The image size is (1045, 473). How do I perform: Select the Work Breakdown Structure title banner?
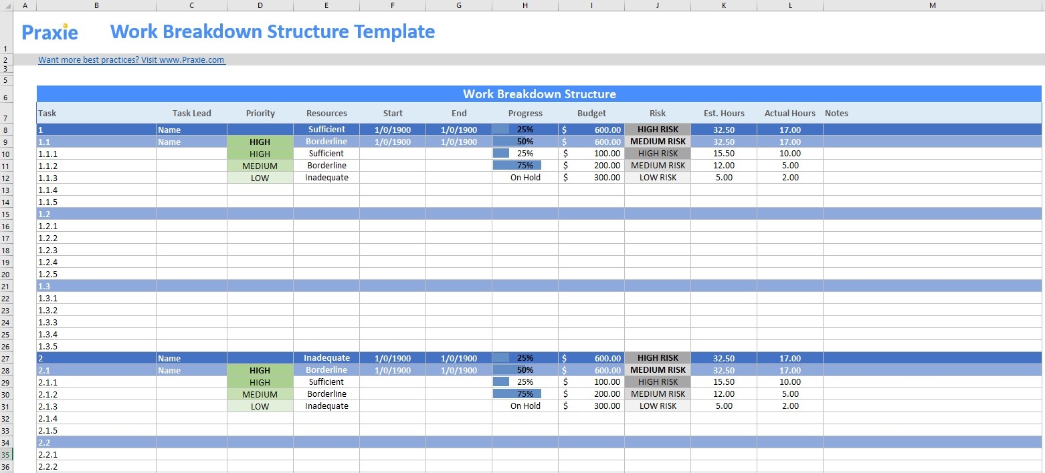point(539,94)
